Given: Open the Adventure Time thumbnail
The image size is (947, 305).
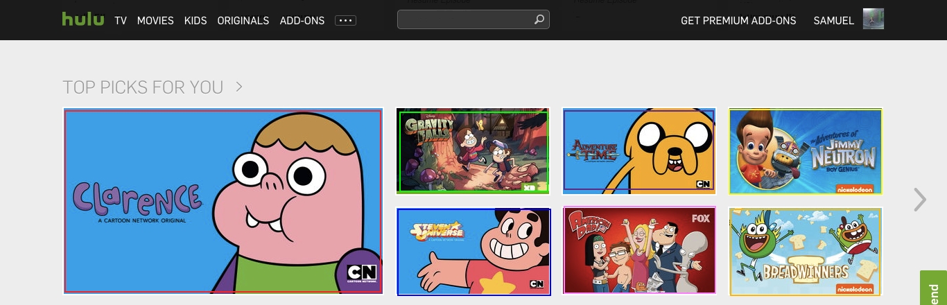Looking at the screenshot, I should click(639, 150).
